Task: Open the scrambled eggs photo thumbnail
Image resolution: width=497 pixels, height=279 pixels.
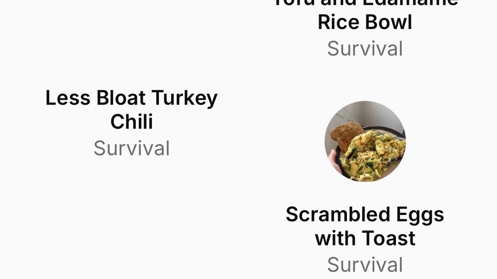Action: tap(365, 142)
